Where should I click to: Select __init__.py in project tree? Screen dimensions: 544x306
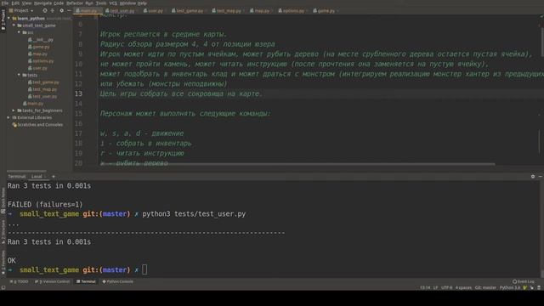coord(41,40)
